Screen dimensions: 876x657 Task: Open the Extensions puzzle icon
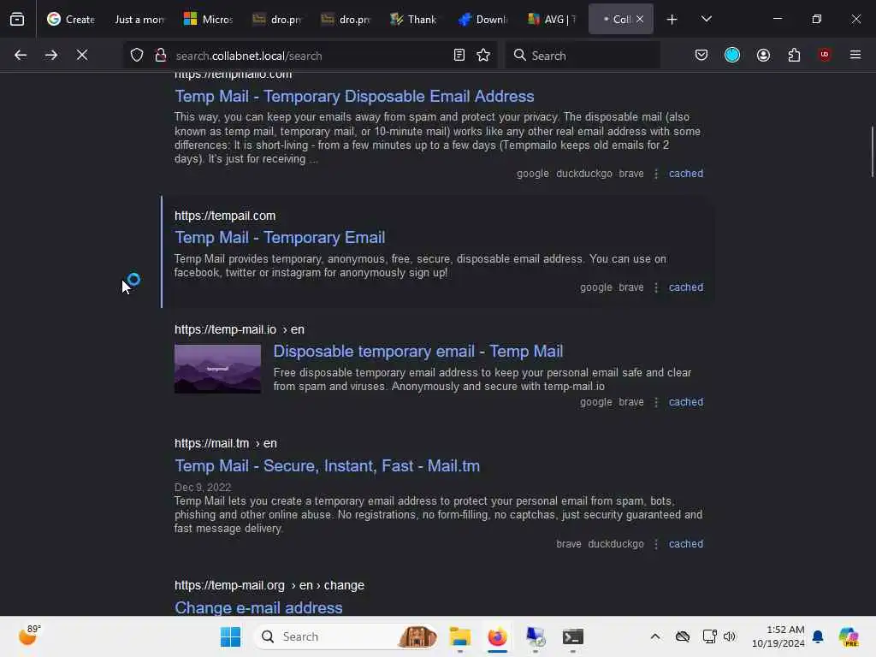click(x=794, y=55)
